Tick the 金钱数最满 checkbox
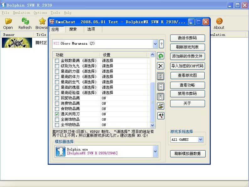The height and width of the screenshot is (187, 249). [x=57, y=61]
